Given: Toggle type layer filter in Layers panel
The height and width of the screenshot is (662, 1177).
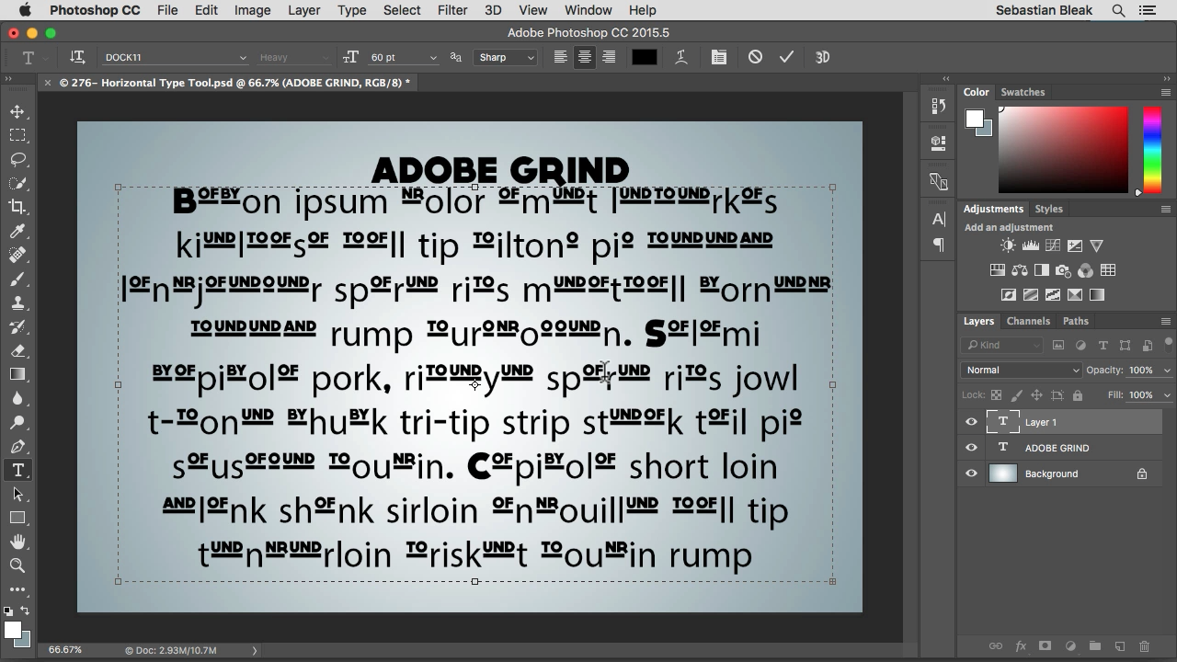Looking at the screenshot, I should (x=1103, y=346).
